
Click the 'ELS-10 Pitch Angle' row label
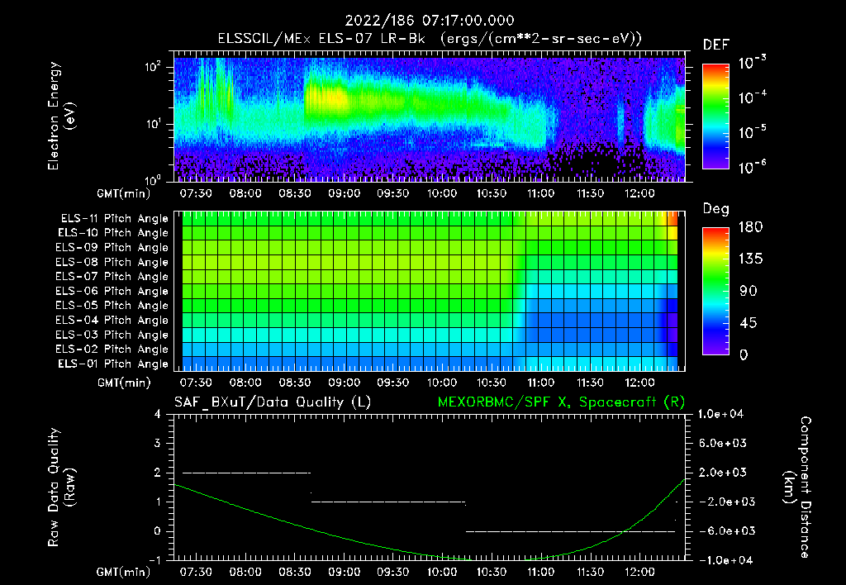pyautogui.click(x=113, y=233)
